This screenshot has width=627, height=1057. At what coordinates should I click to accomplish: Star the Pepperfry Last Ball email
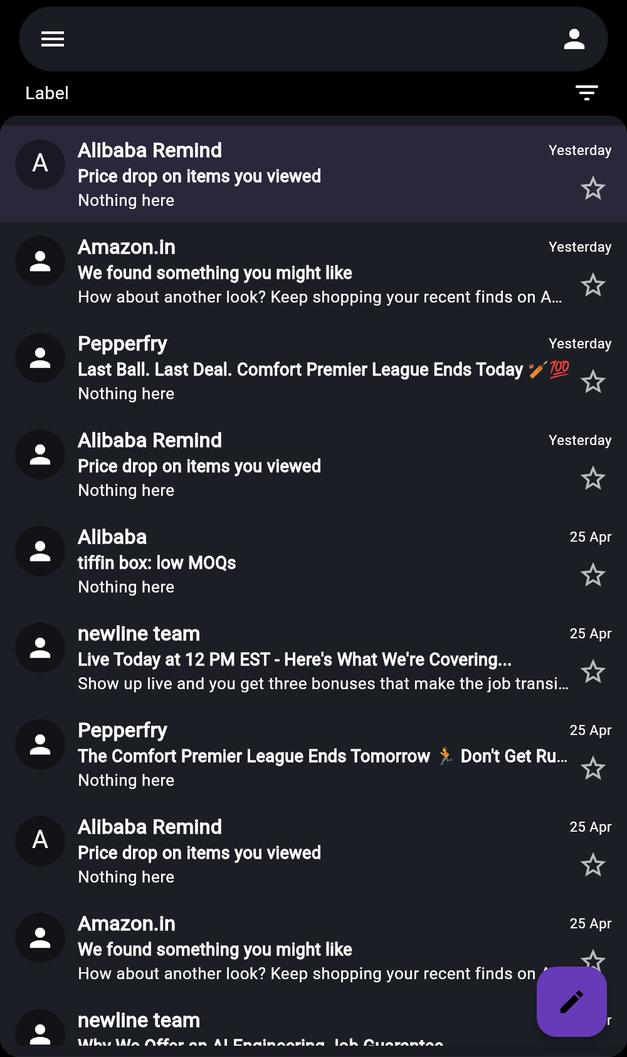593,382
